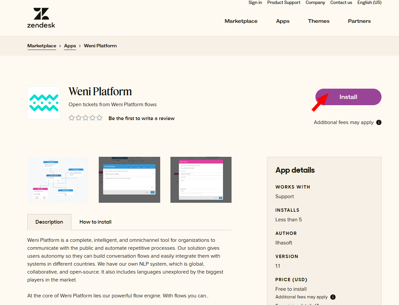
Task: Open the Zendesk logo home link
Action: click(41, 18)
